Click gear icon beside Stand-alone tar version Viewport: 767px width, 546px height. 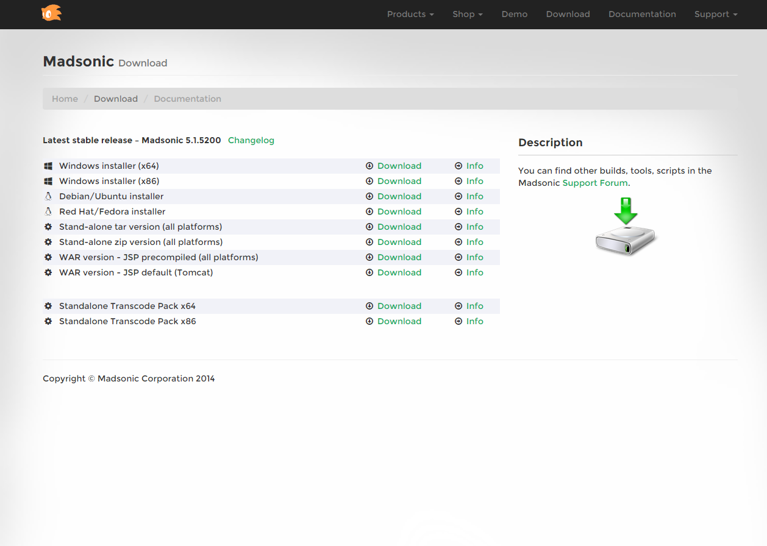coord(48,227)
